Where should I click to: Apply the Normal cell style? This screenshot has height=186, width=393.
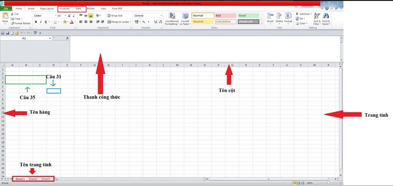pos(203,15)
